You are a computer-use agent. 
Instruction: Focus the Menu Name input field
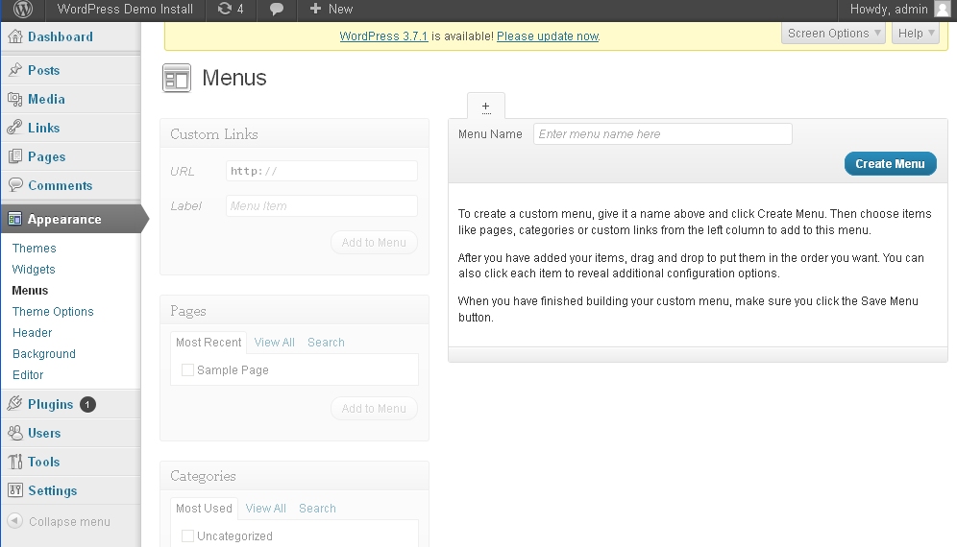click(663, 134)
